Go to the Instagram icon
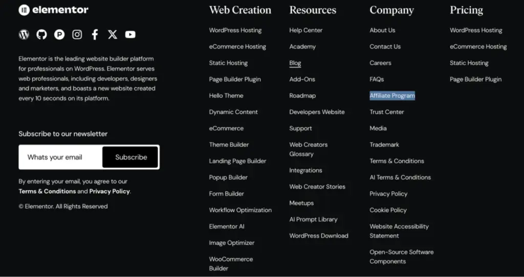 tap(77, 35)
